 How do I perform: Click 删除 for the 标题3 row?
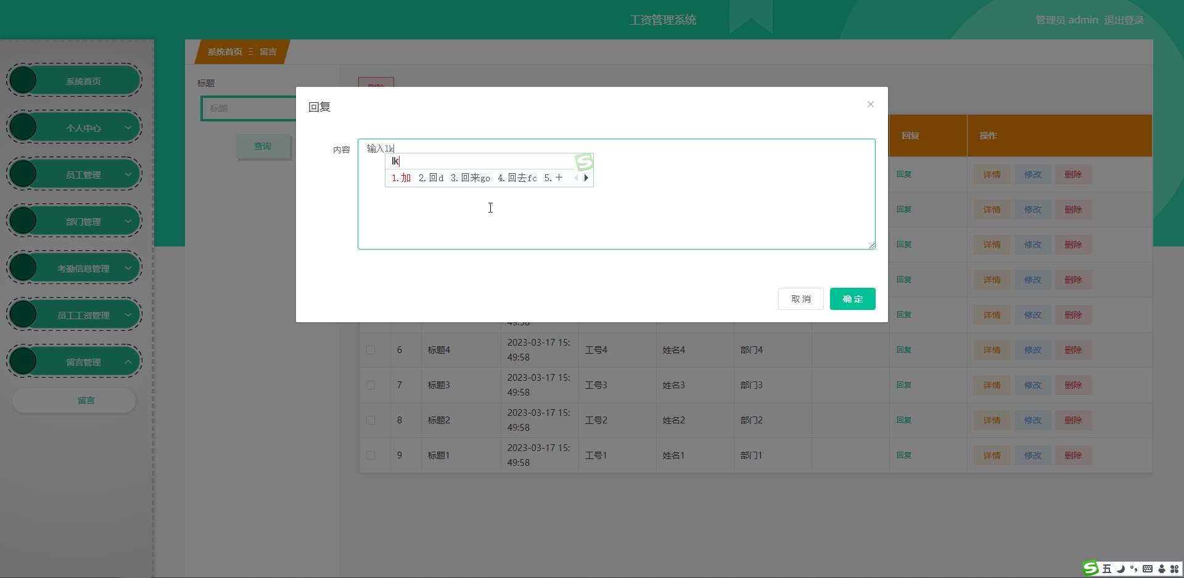tap(1074, 385)
